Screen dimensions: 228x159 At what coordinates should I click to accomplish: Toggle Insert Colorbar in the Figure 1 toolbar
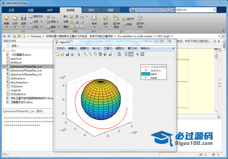126,54
